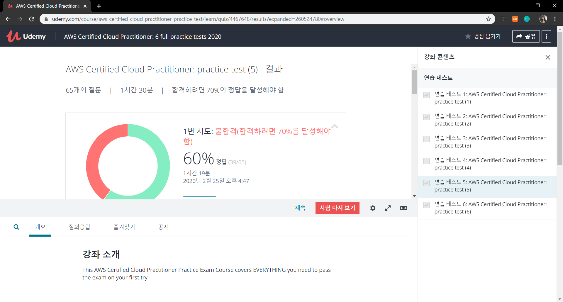Open the 공지 announcements tab
This screenshot has height=302, width=563.
pos(163,227)
